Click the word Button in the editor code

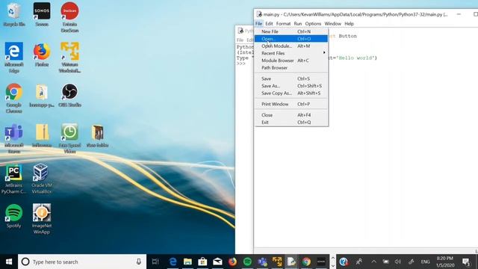347,36
